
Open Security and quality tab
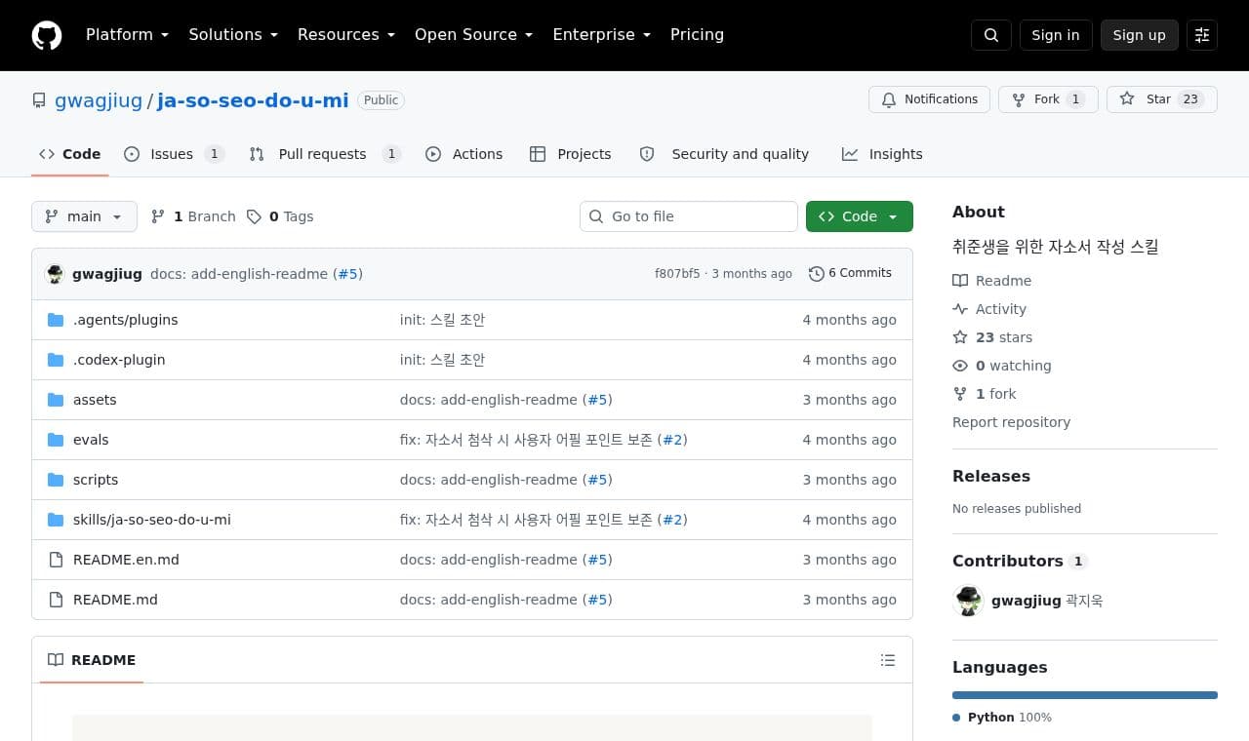click(724, 154)
